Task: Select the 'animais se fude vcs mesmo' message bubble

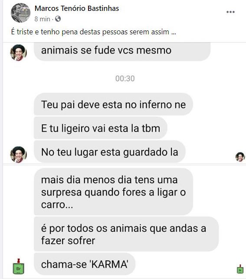Action: [122, 52]
